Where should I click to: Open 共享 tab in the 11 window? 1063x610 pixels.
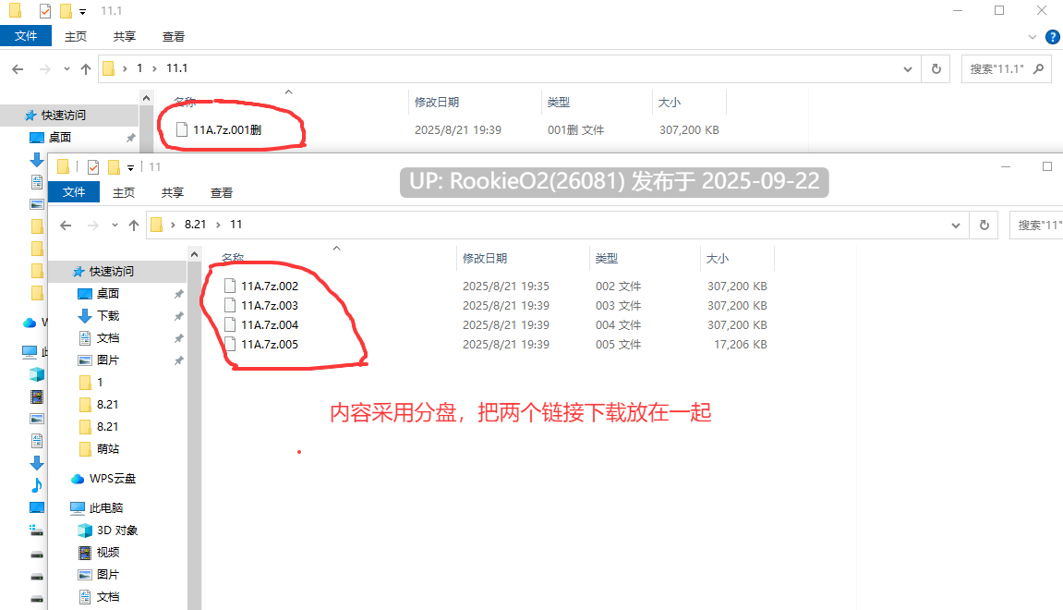(172, 192)
